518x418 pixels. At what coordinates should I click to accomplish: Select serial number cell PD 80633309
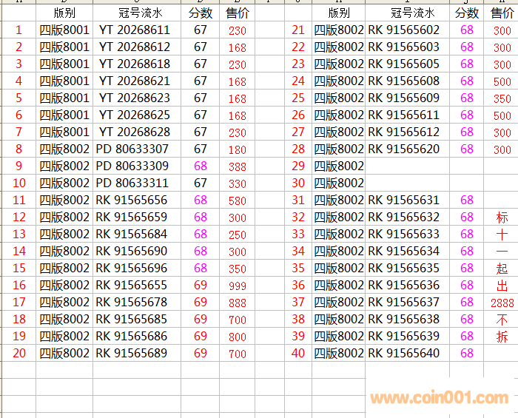click(132, 166)
